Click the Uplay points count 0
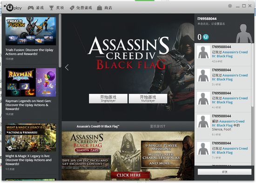This screenshot has height=183, width=256. 199,37
